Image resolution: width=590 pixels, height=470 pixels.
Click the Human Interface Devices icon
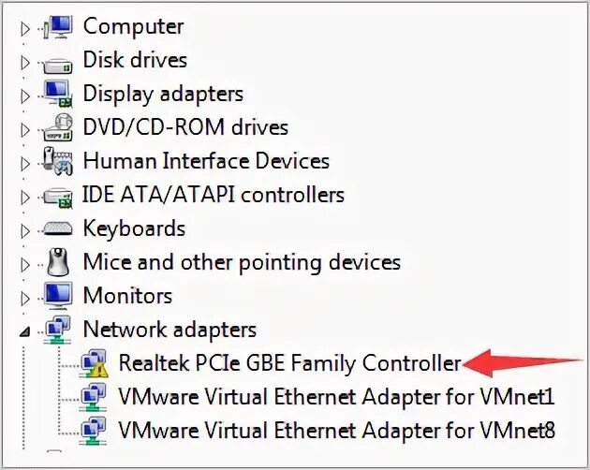[57, 161]
